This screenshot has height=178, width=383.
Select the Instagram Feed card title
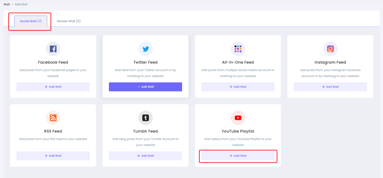coord(330,62)
